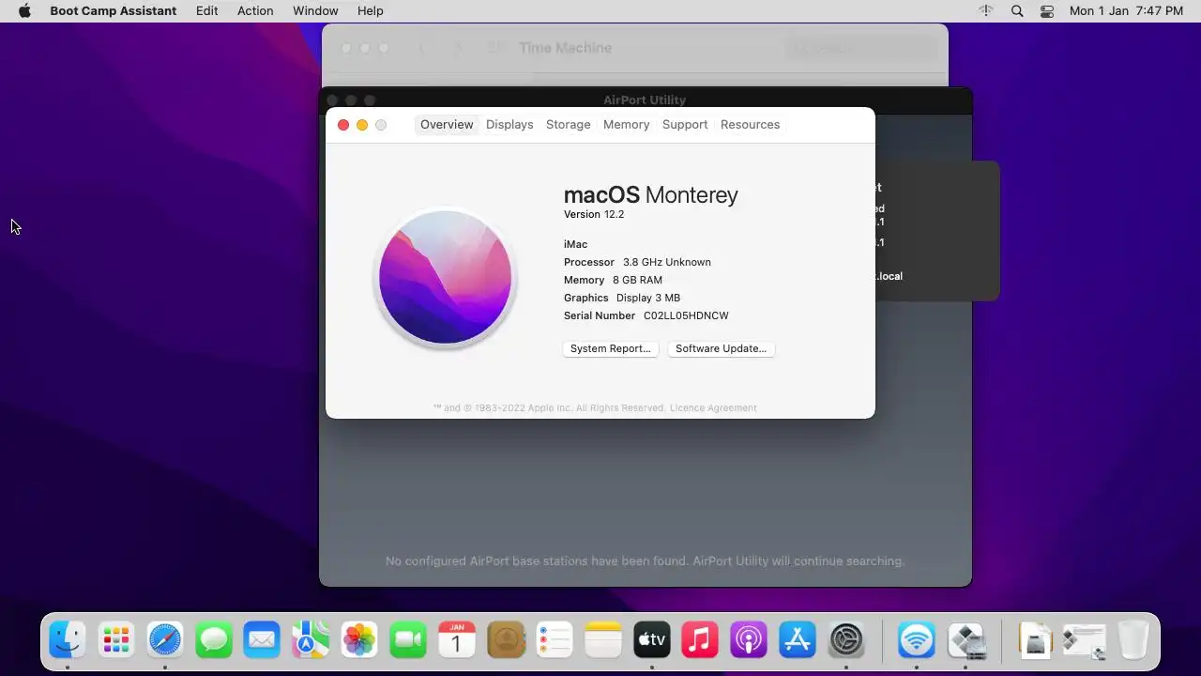This screenshot has width=1201, height=676.
Task: Open Contacts from the Dock
Action: point(506,640)
